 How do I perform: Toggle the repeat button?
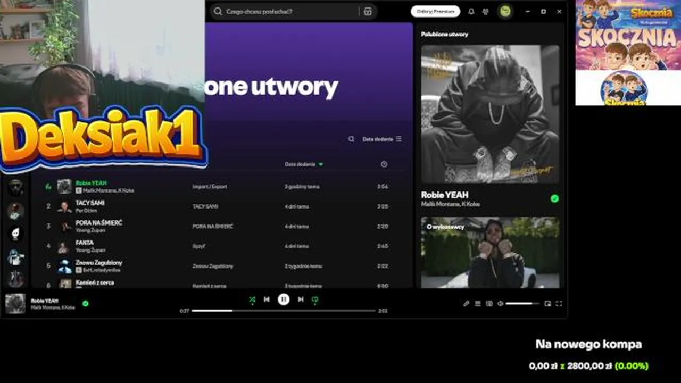315,300
